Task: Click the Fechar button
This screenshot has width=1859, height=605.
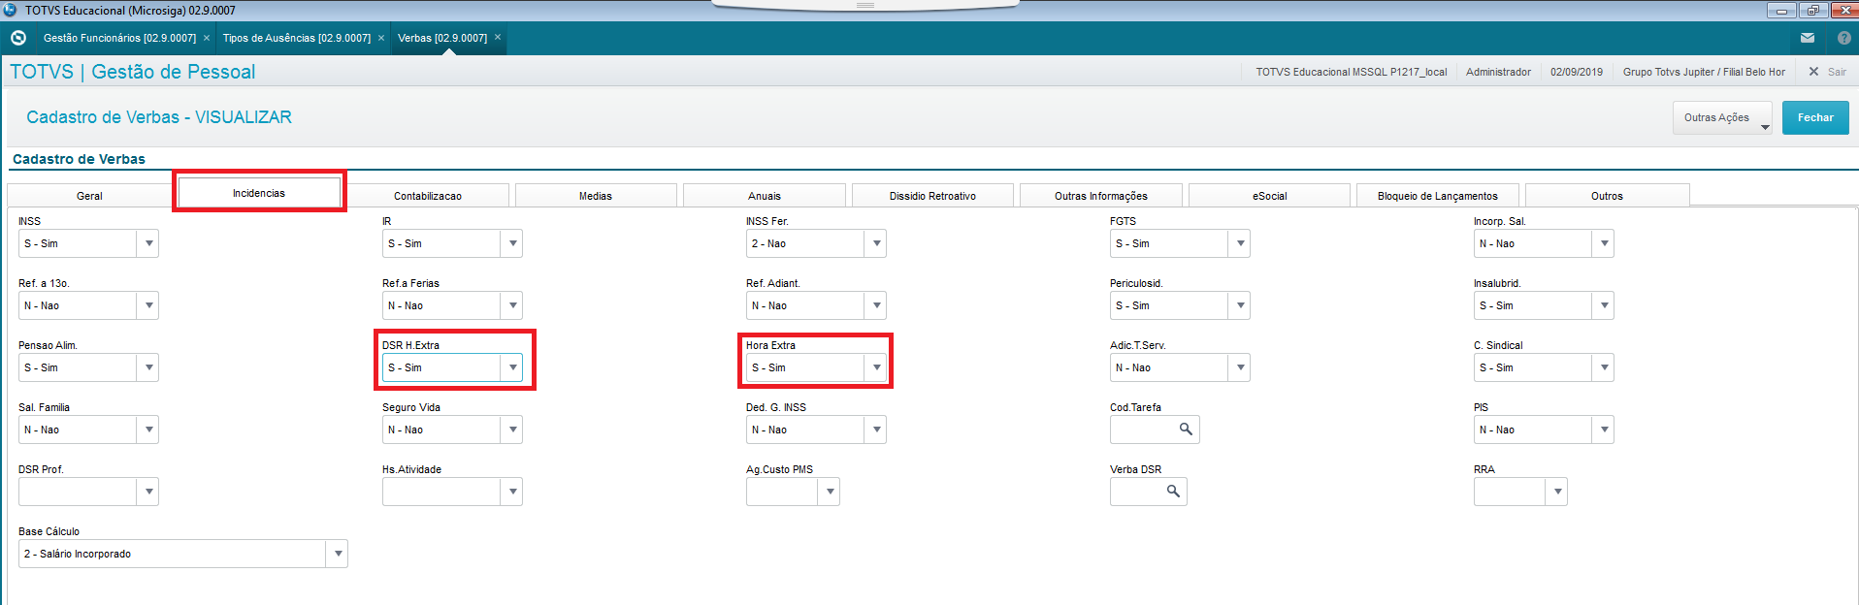Action: pyautogui.click(x=1815, y=117)
